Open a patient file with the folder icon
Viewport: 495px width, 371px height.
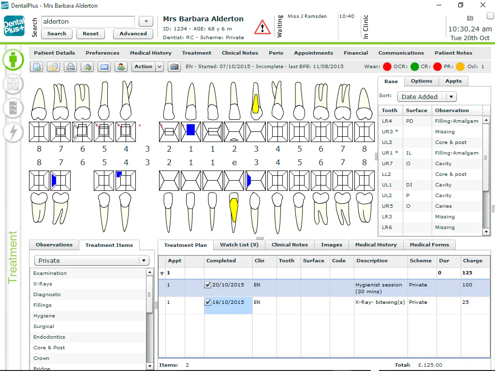53,67
